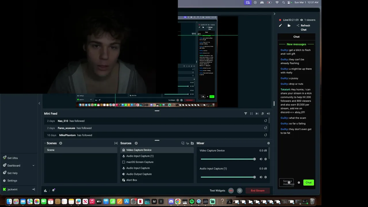Click the Refresh Chat link

tap(305, 28)
